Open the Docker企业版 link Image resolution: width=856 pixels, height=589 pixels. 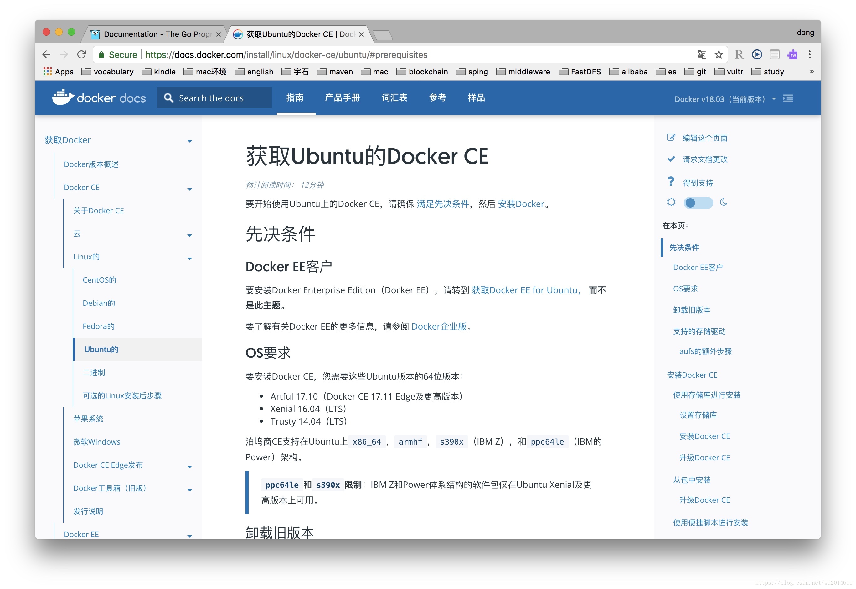coord(439,326)
